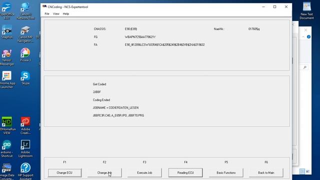Click the 2JBBF module text
Screen dimensions: 320x180
pyautogui.click(x=96, y=92)
